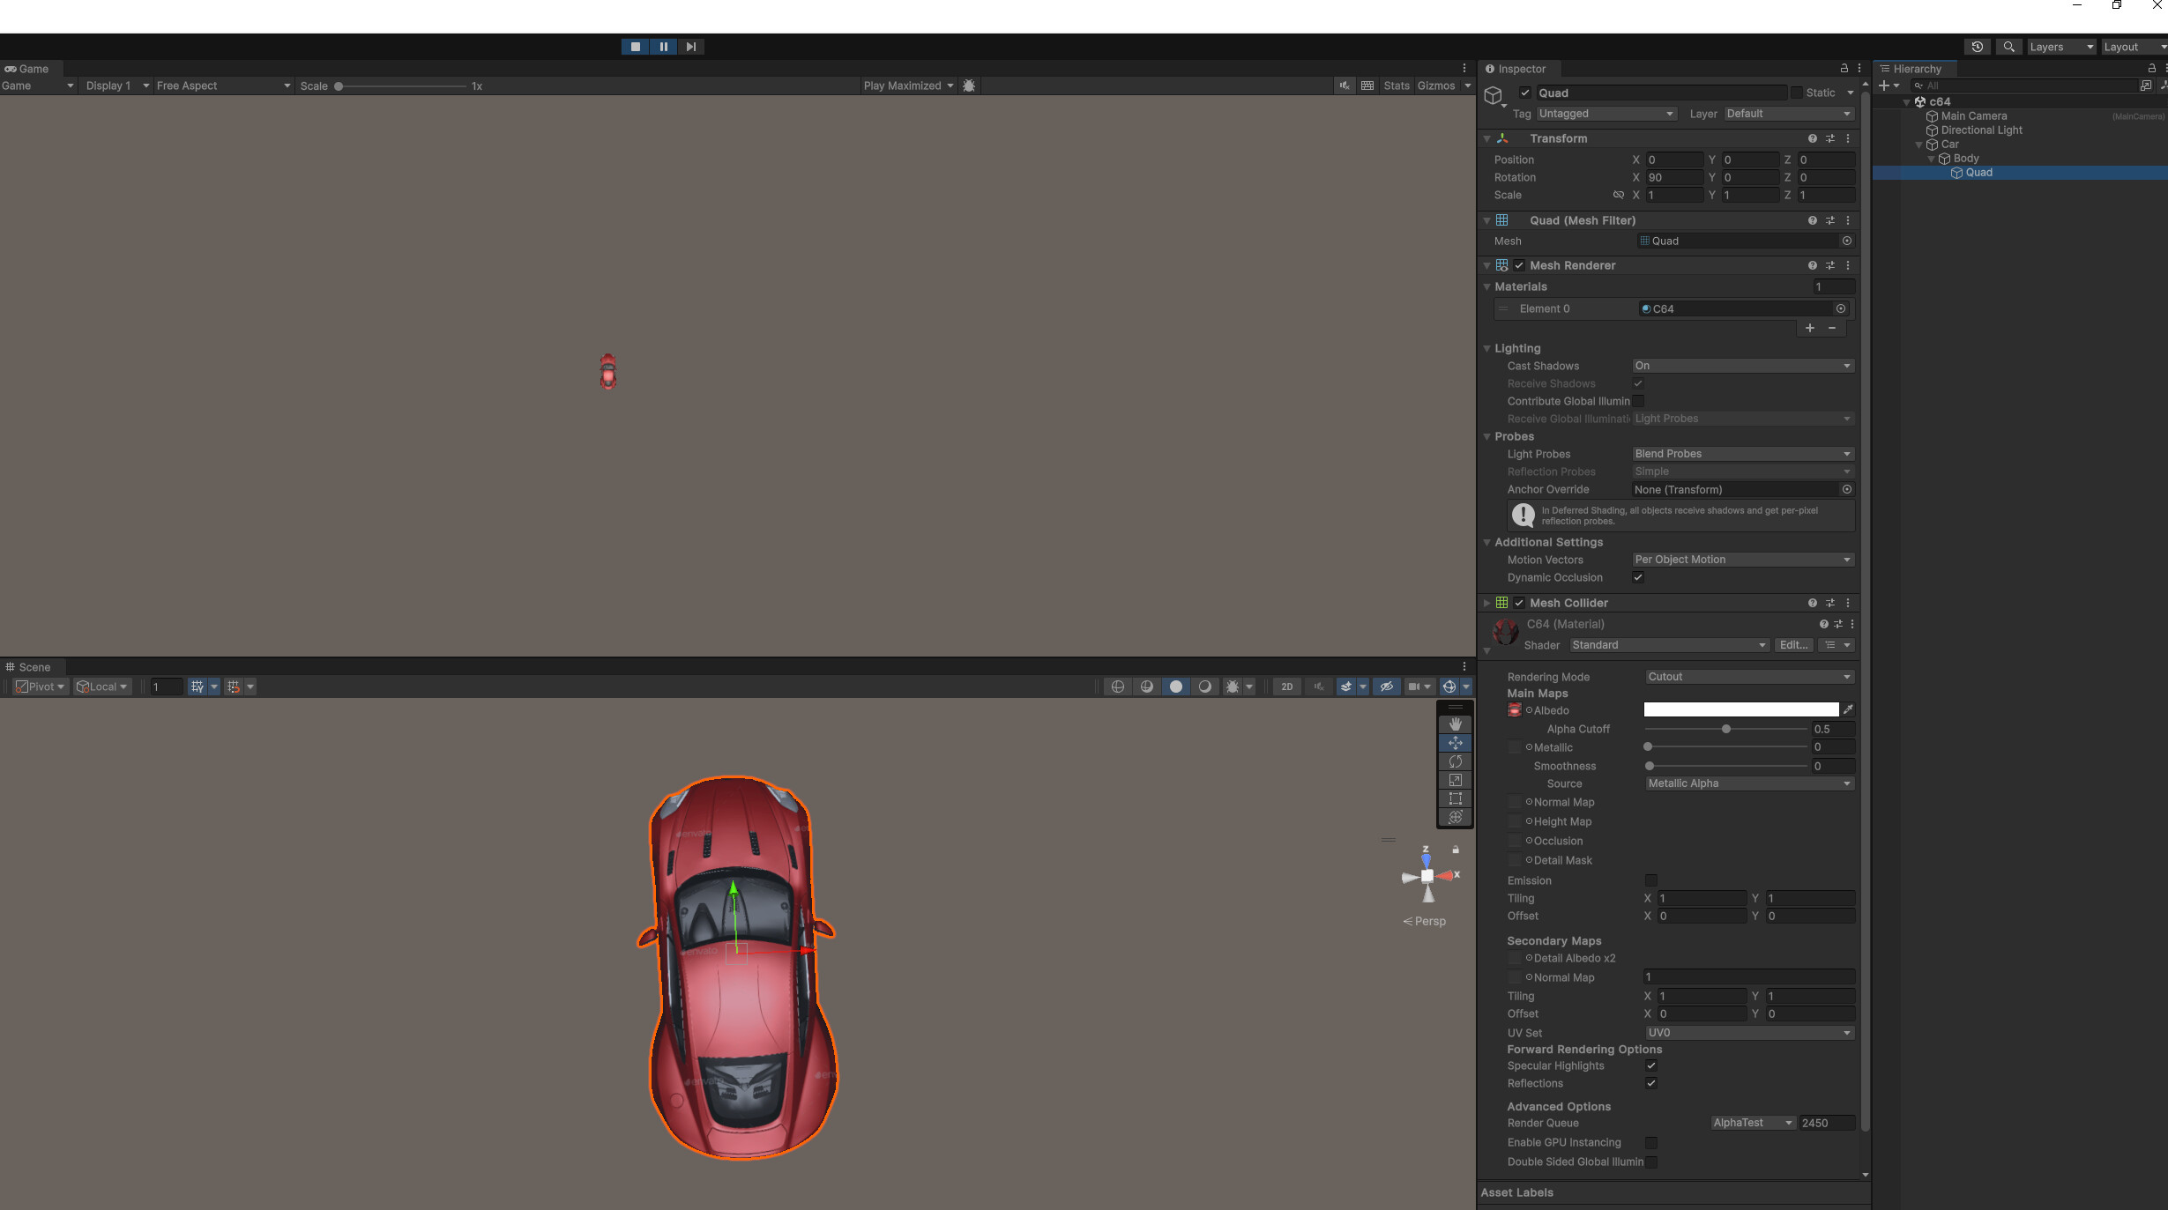Viewport: 2168px width, 1210px height.
Task: Pause the game playback
Action: click(662, 47)
